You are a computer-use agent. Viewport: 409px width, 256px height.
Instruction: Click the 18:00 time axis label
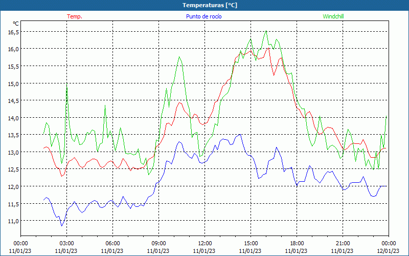[297, 243]
